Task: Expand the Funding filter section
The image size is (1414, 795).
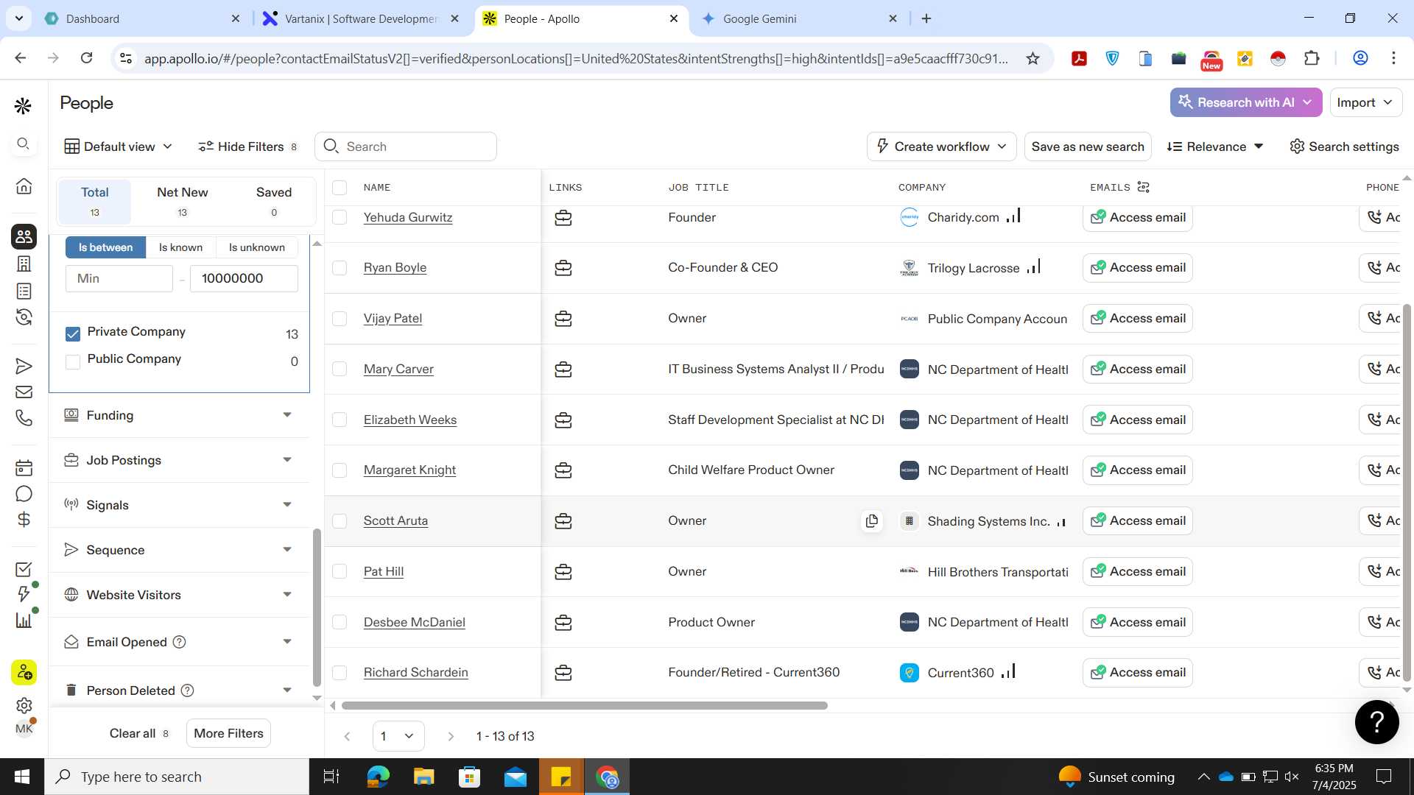Action: (179, 415)
